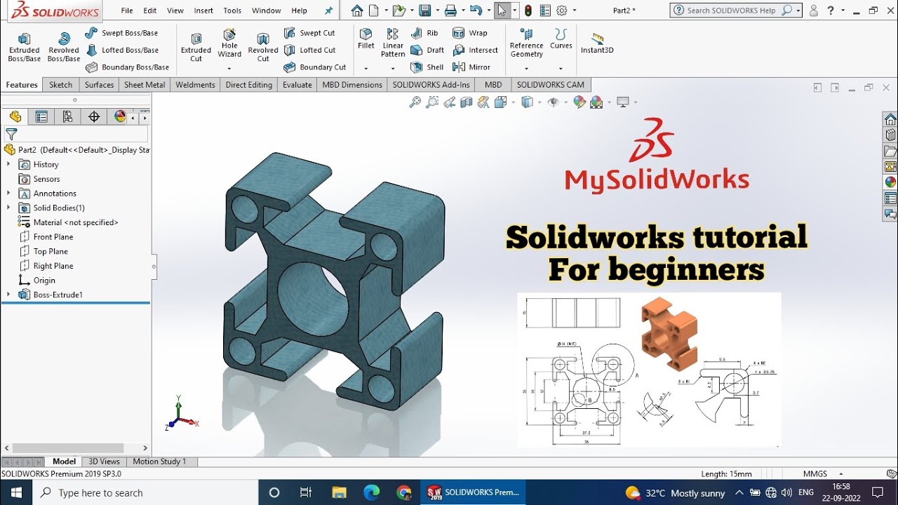Open the DimXpertManager tab
This screenshot has width=898, height=505.
(94, 116)
